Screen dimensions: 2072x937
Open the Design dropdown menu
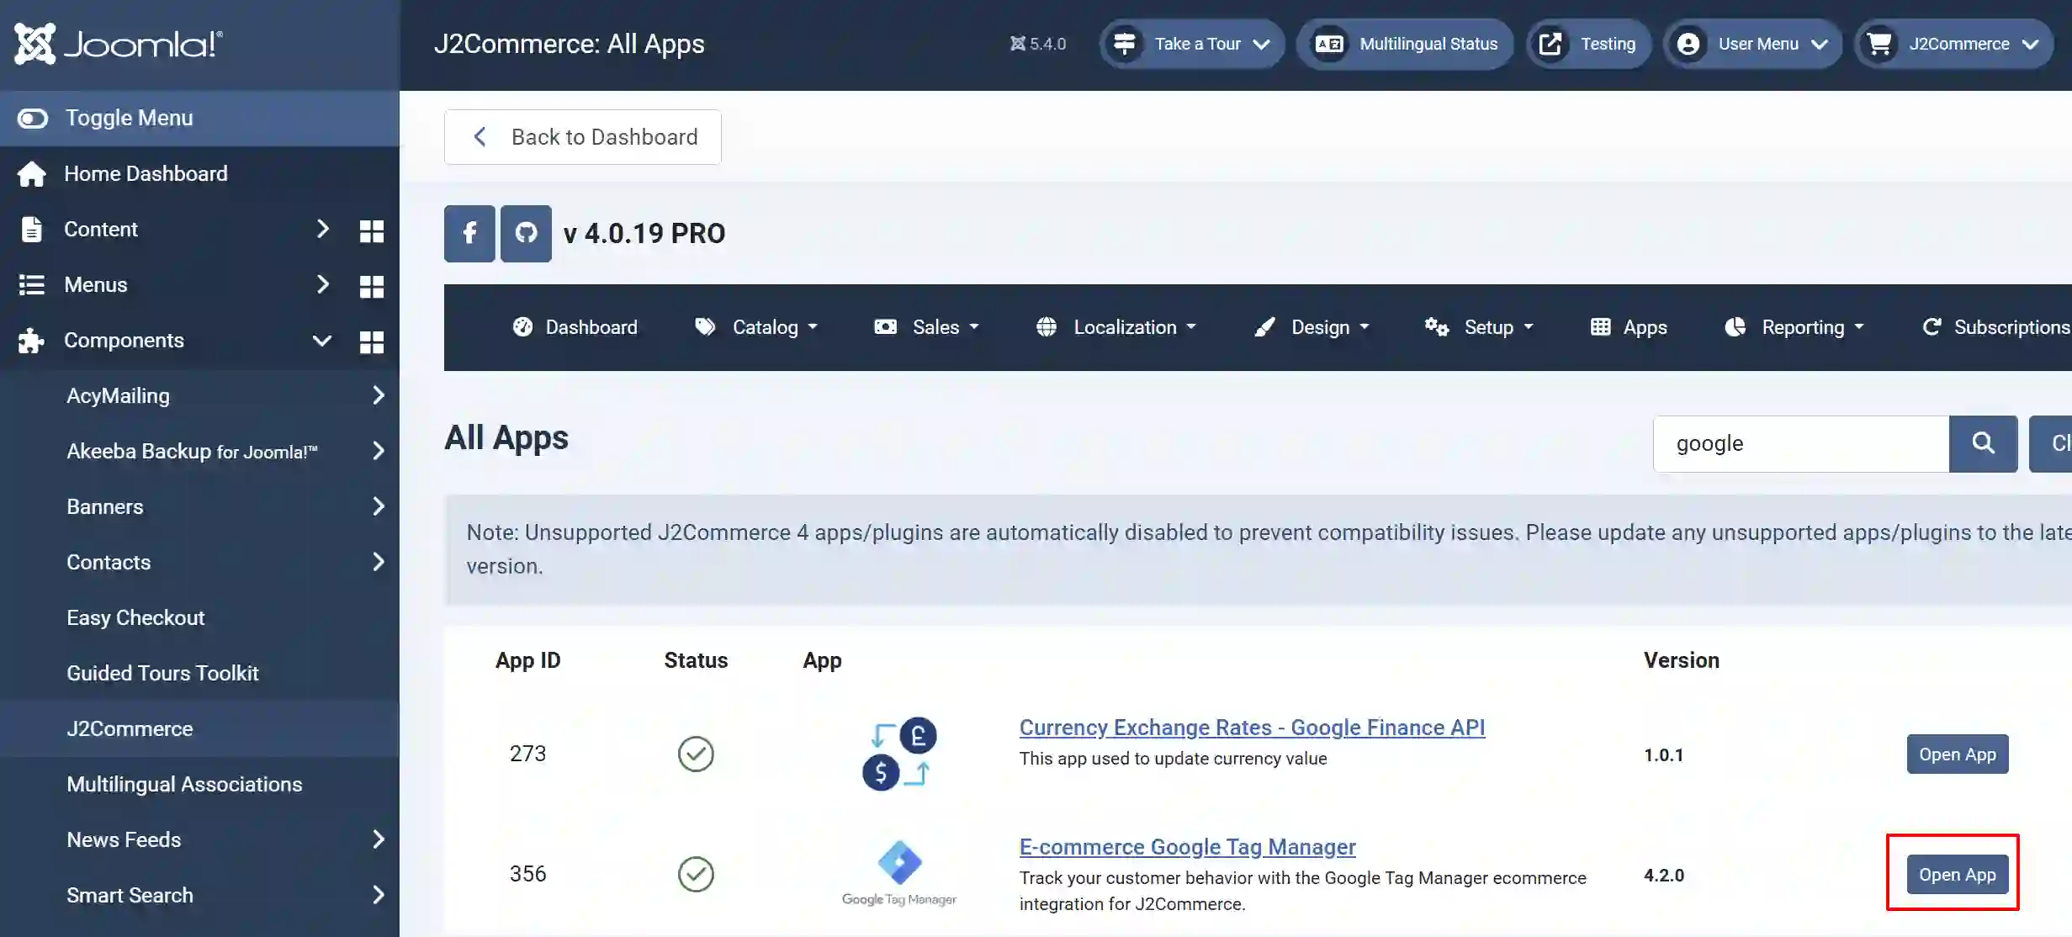1312,327
